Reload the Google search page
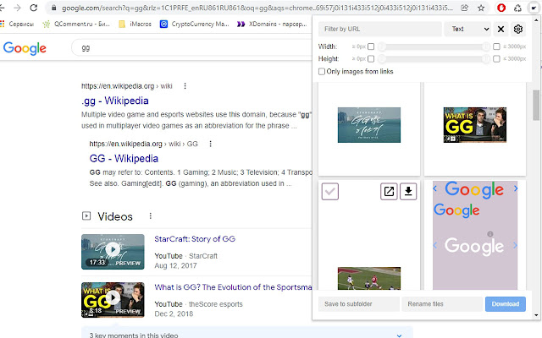 [x=34, y=8]
